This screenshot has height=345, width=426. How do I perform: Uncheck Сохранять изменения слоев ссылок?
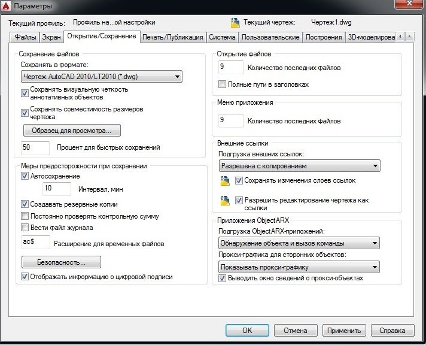(x=239, y=180)
